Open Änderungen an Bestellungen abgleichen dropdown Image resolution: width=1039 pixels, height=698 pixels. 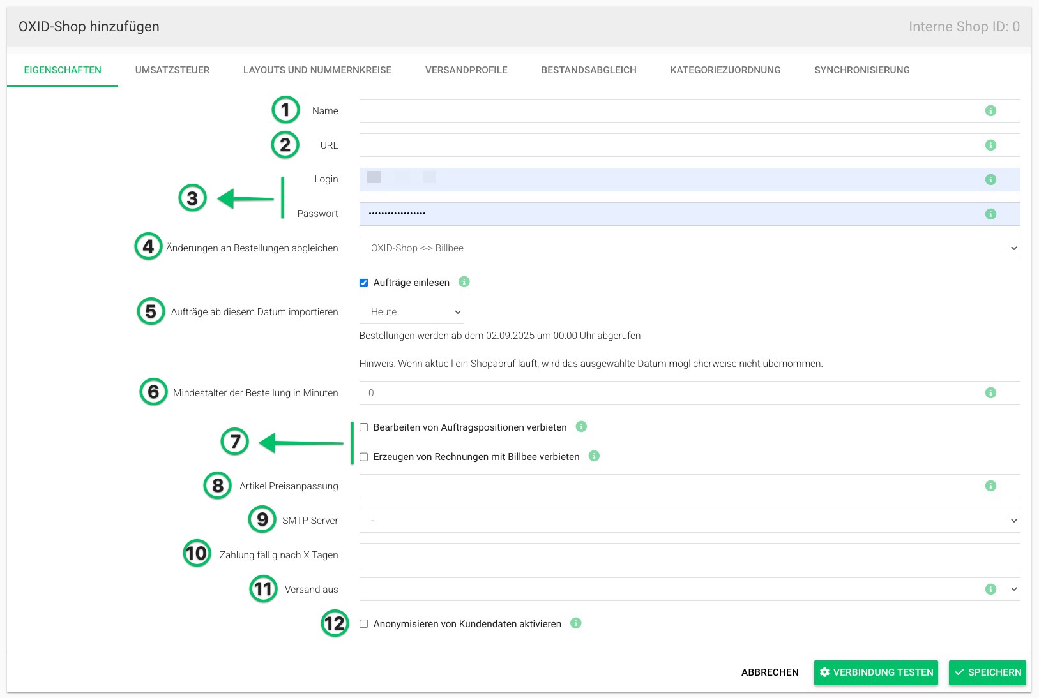tap(690, 248)
